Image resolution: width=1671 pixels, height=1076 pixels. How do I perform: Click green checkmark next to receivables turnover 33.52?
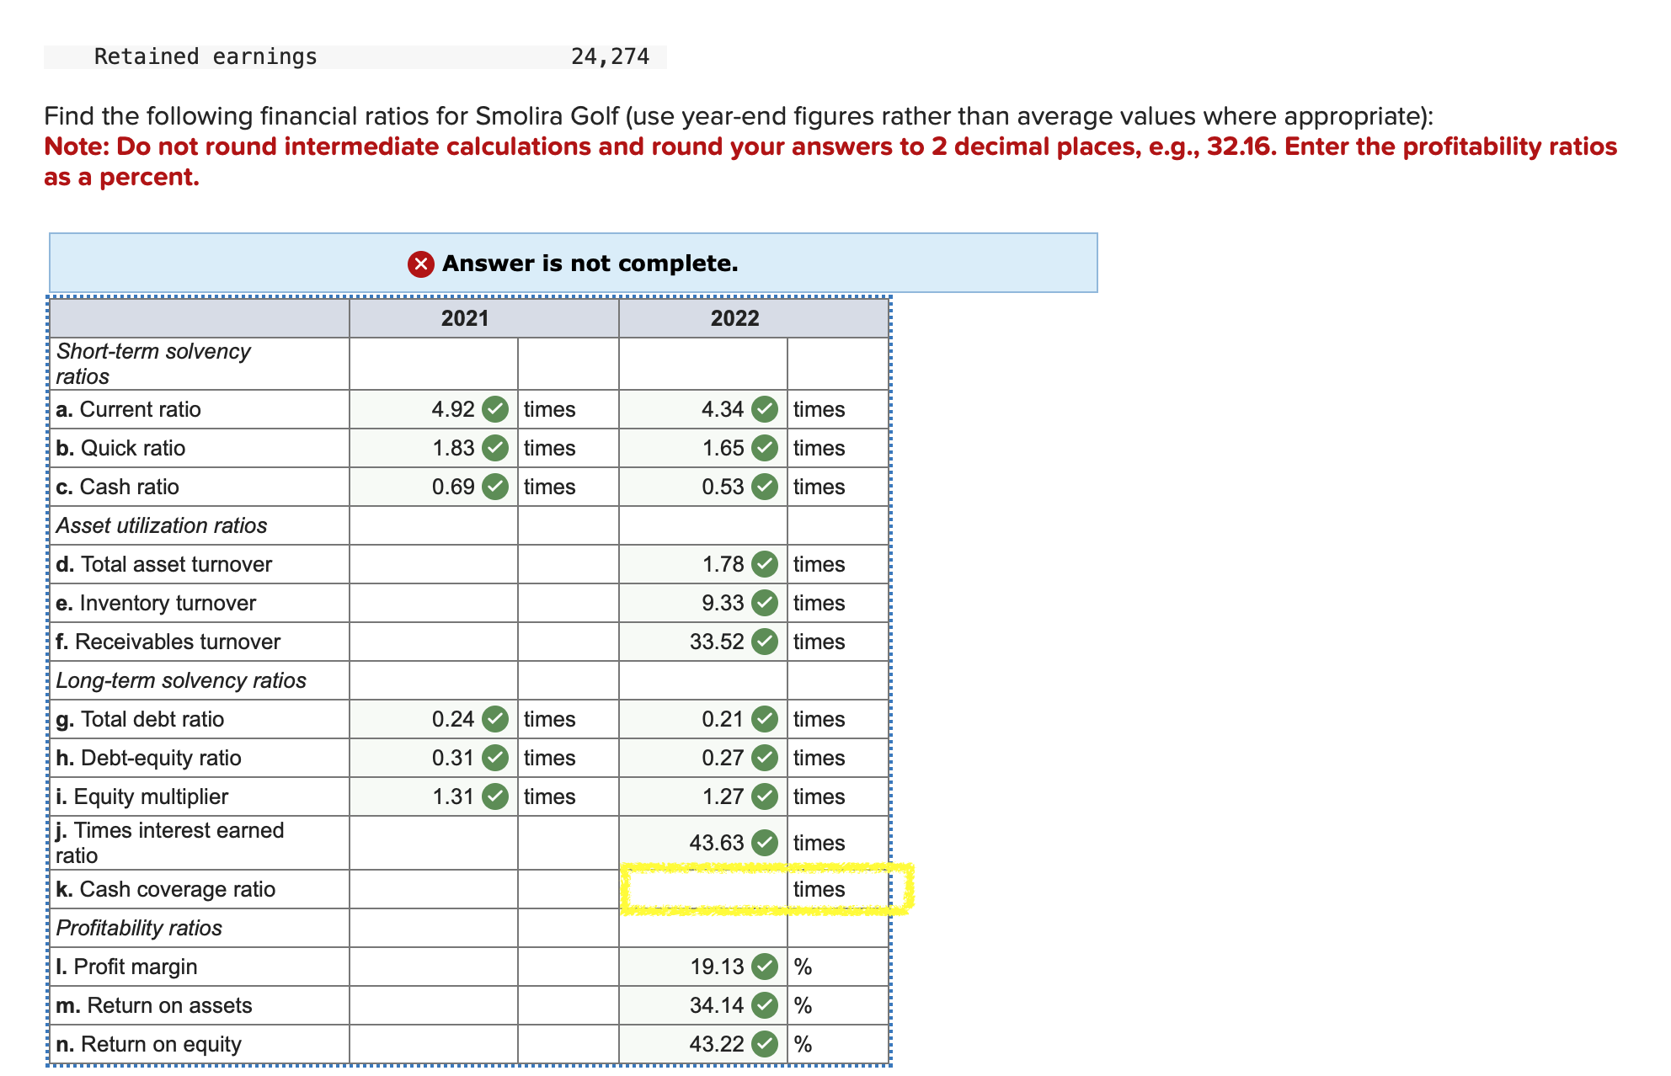point(765,642)
